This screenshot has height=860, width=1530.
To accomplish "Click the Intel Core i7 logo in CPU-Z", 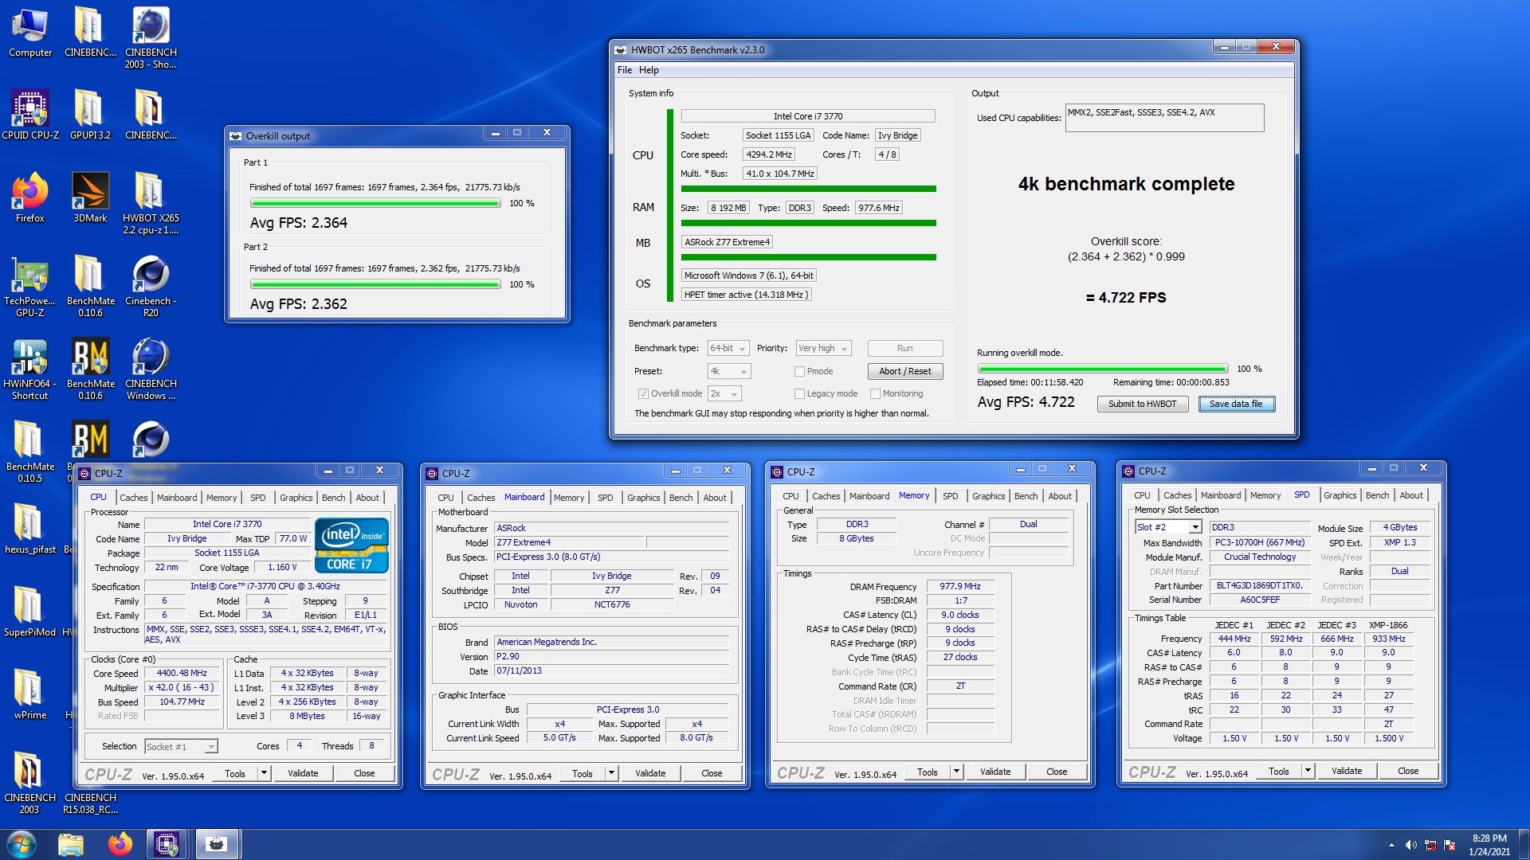I will [x=351, y=545].
